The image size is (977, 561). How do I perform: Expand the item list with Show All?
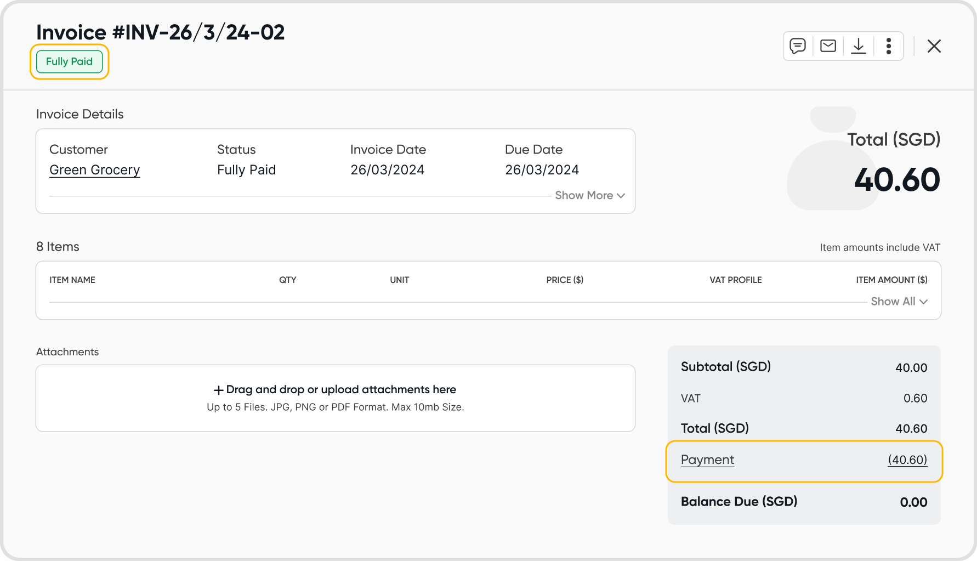[x=893, y=301]
